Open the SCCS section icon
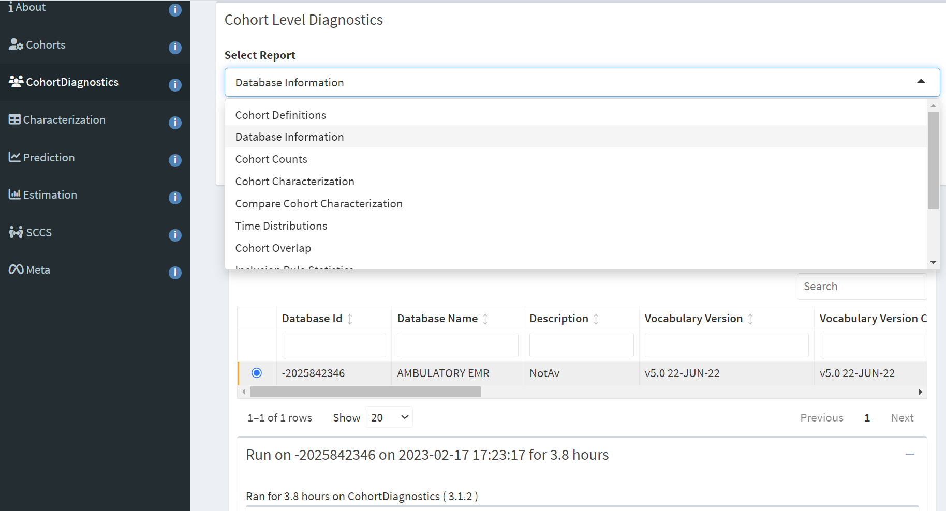 [15, 232]
